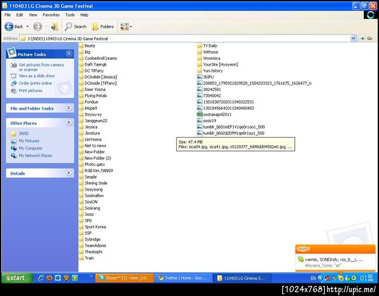Click the address path field
This screenshot has height=296, width=379.
point(185,38)
